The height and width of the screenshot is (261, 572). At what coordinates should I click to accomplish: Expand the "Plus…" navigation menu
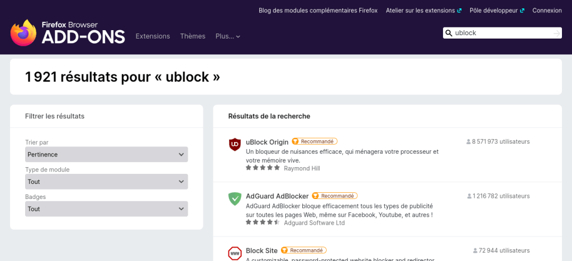point(227,36)
